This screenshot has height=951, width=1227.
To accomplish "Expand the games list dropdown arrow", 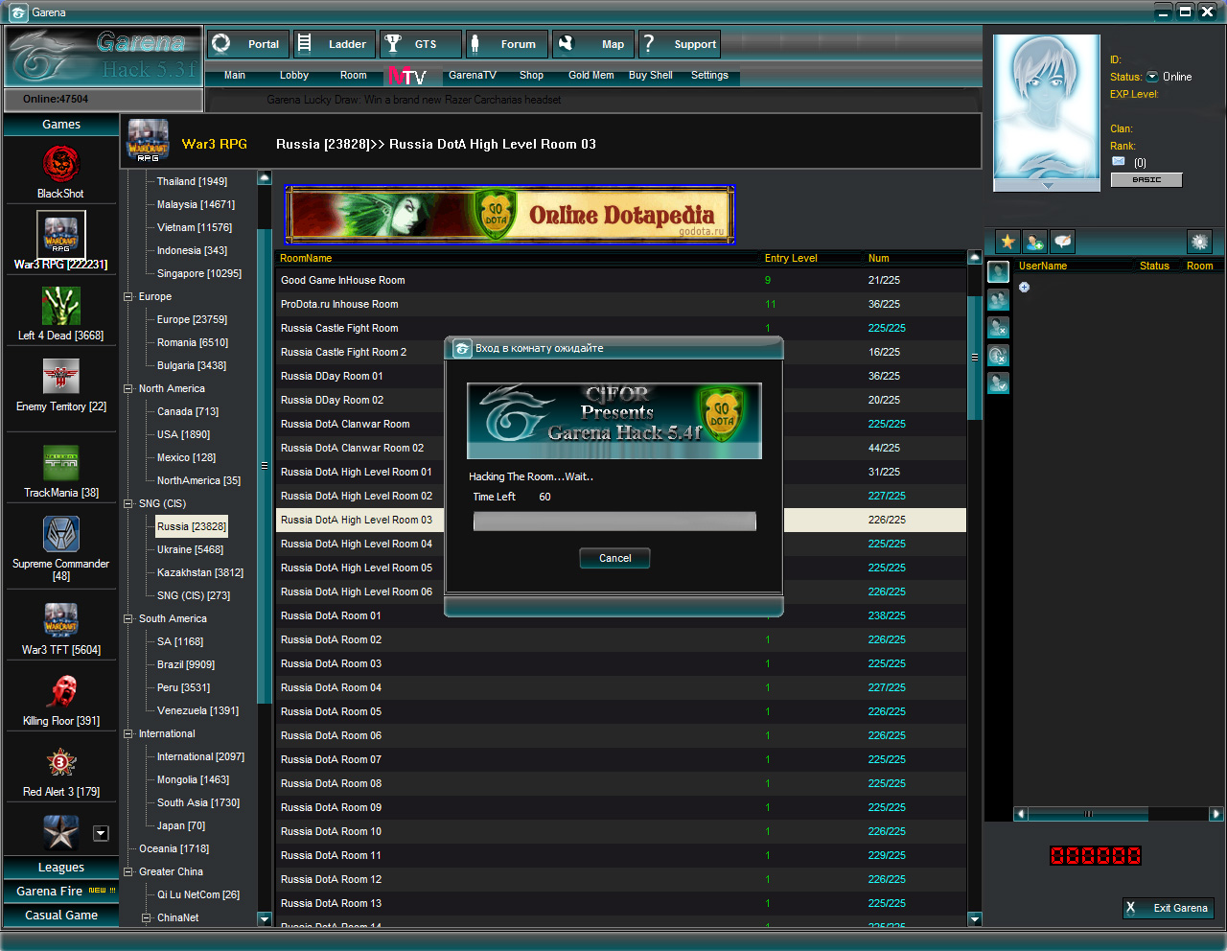I will pyautogui.click(x=101, y=833).
